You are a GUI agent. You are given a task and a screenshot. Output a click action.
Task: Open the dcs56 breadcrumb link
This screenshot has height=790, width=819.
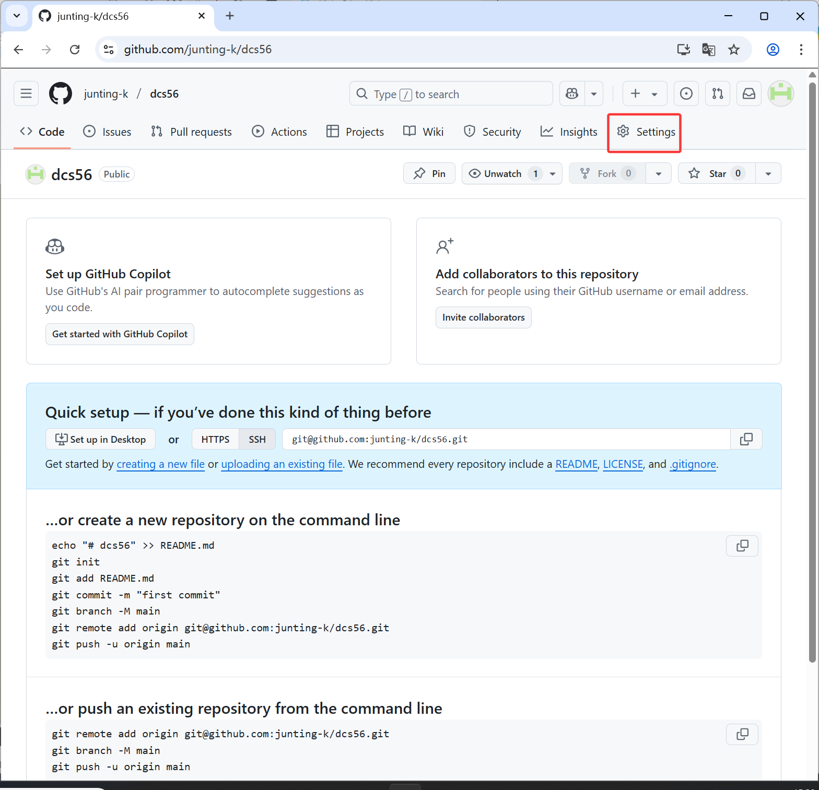tap(165, 94)
